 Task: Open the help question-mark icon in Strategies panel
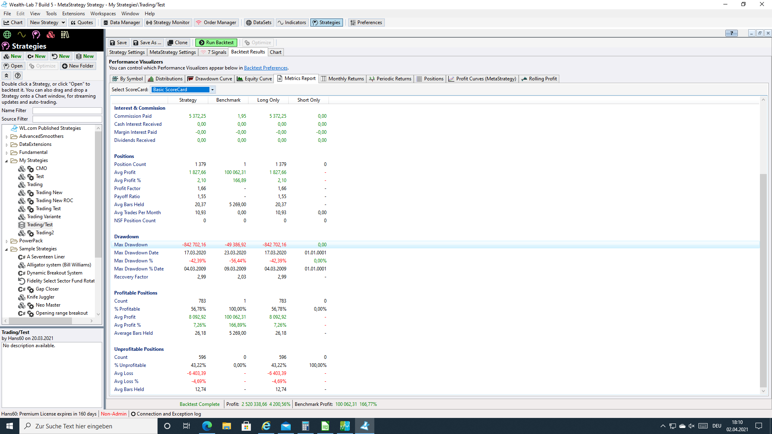18,76
